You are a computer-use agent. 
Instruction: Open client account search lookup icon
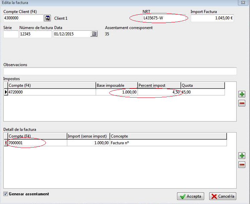(x=47, y=18)
